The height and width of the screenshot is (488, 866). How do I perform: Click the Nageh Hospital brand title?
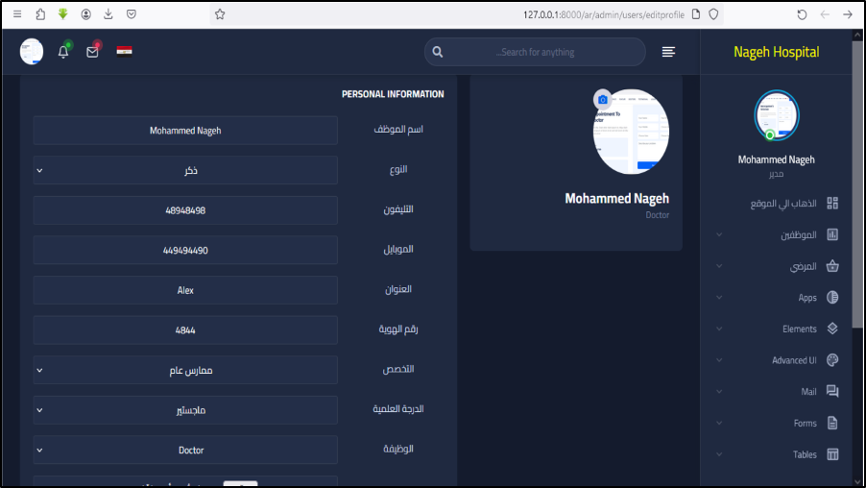coord(776,52)
